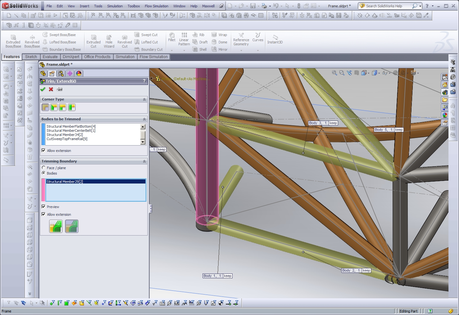Image resolution: width=459 pixels, height=315 pixels.
Task: Open the Reference Geometry dropdown arrow
Action: click(241, 50)
